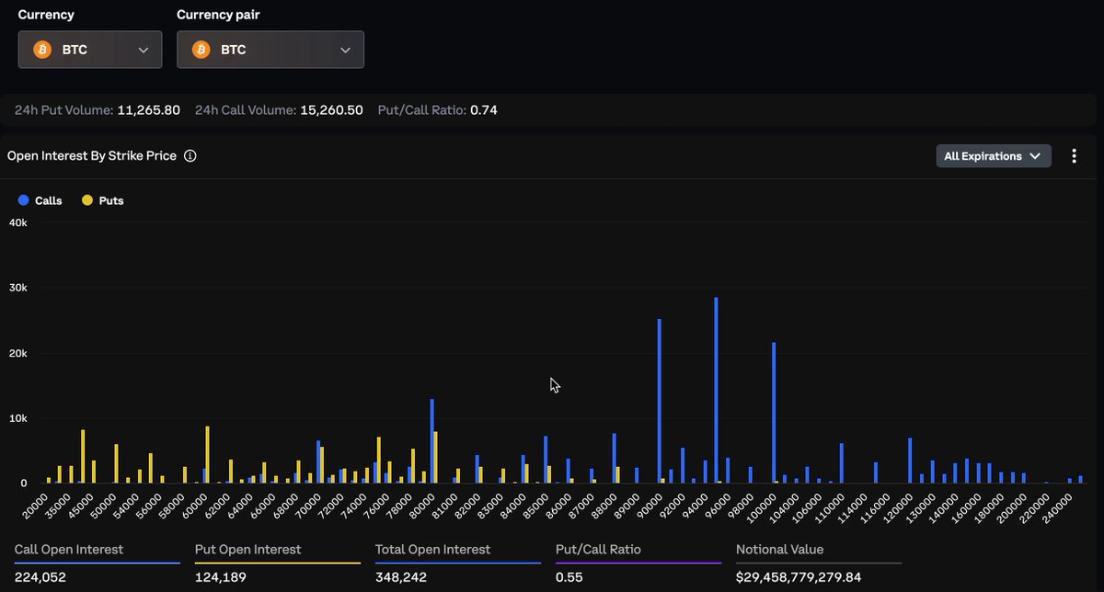Select the blue call bar above the 90000 strike
1104x592 pixels.
660,401
